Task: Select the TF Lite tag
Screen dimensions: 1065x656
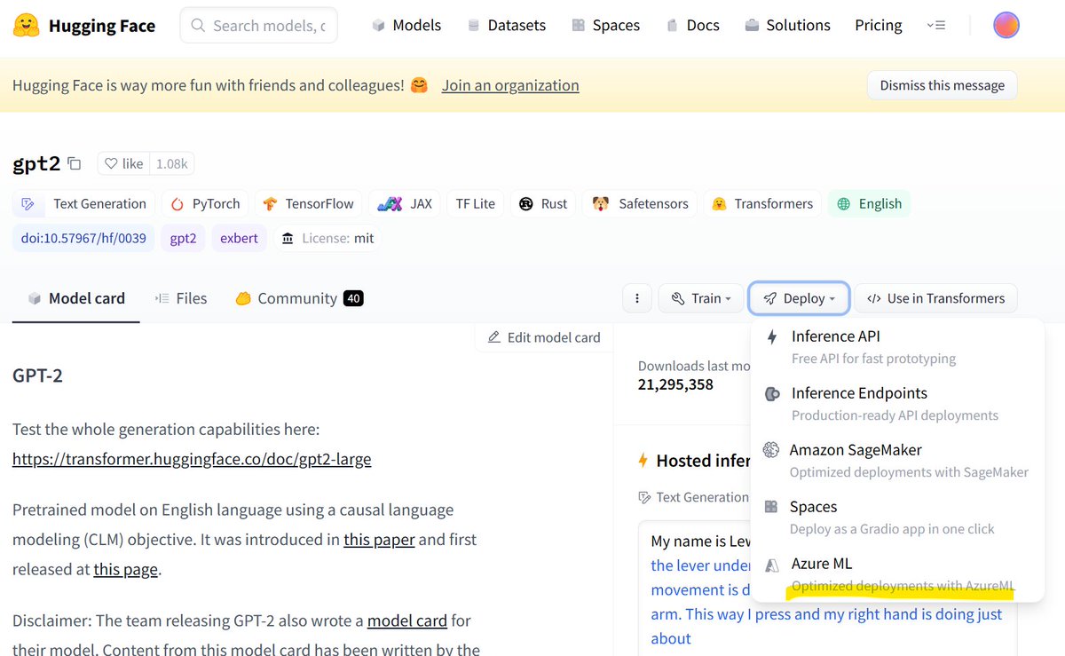Action: pos(475,203)
